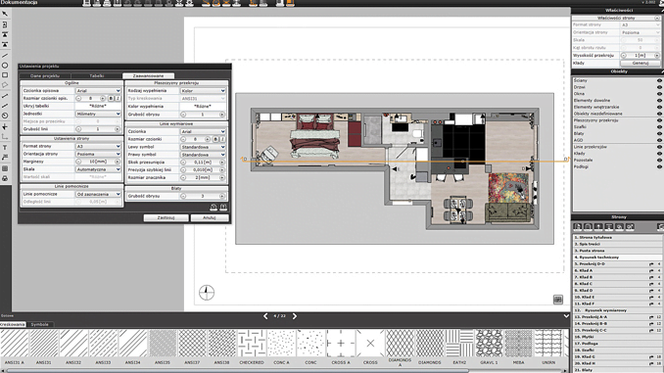
Task: Click Generuj button for Kłady
Action: click(x=640, y=63)
